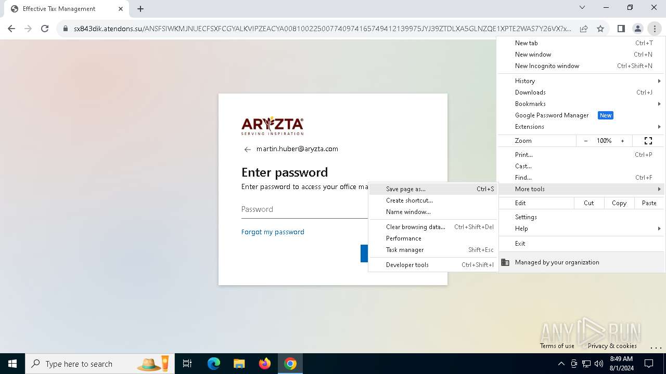The width and height of the screenshot is (666, 374).
Task: Click the back arrow beside the email
Action: (248, 150)
